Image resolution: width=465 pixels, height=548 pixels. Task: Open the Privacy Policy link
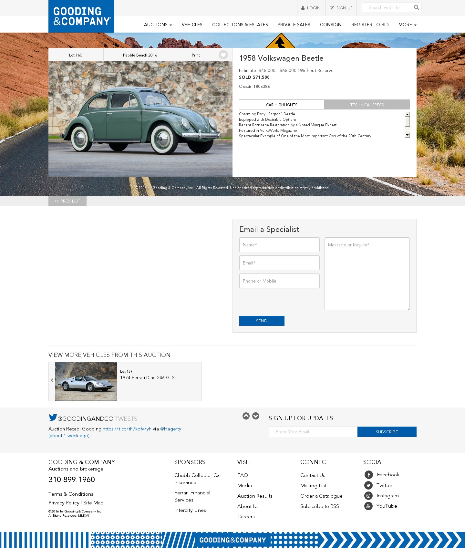point(64,503)
